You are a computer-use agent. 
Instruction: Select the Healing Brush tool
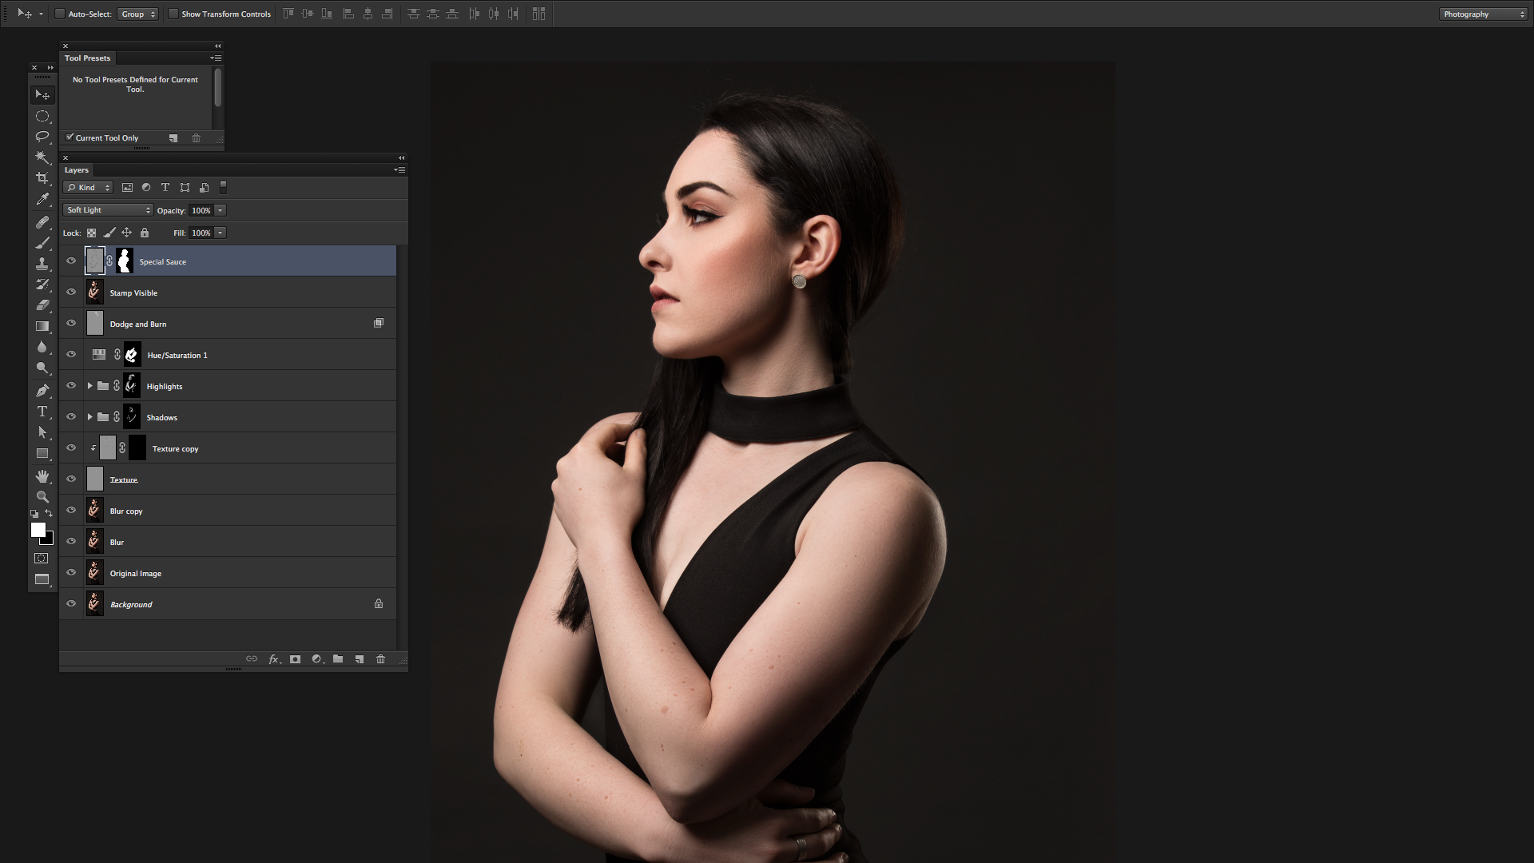point(42,223)
